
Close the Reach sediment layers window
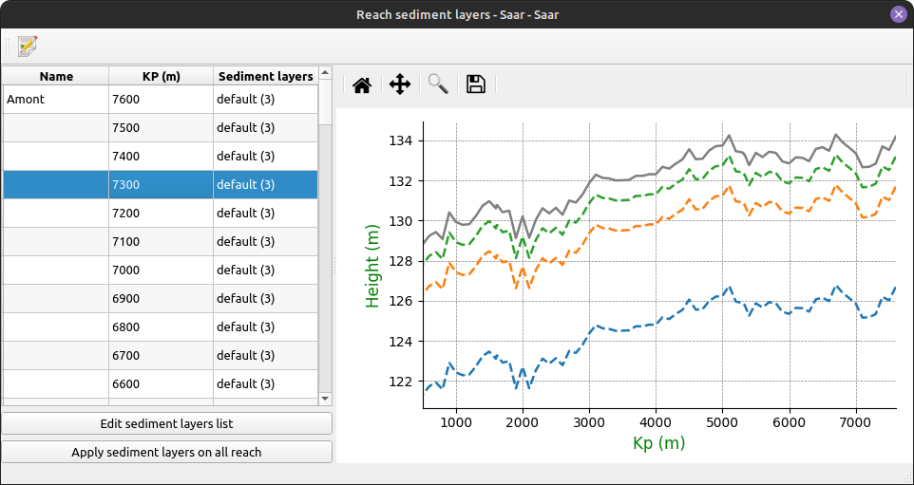coord(898,14)
